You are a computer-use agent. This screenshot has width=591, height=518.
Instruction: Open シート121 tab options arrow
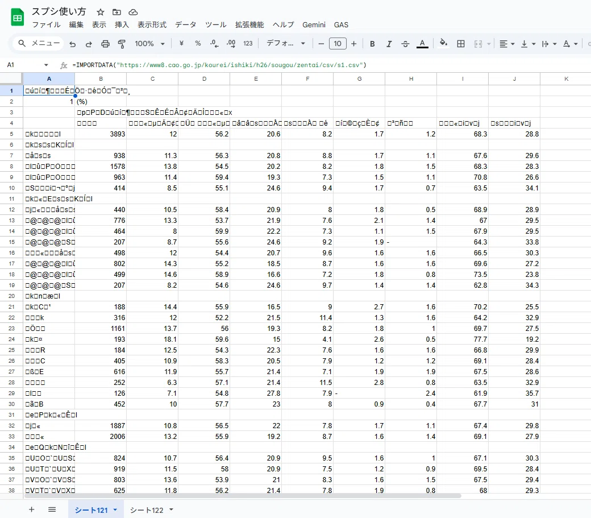[115, 509]
